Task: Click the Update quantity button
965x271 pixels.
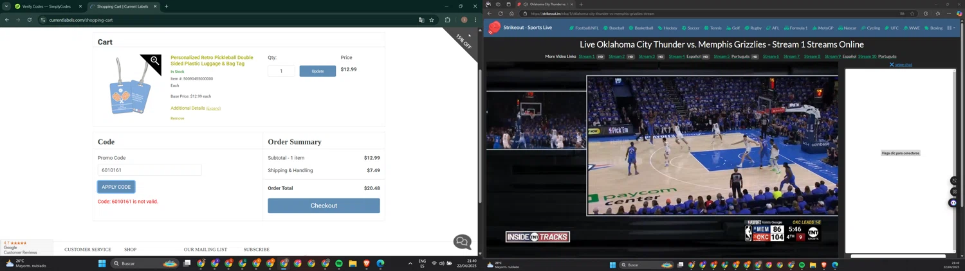Action: click(x=318, y=71)
